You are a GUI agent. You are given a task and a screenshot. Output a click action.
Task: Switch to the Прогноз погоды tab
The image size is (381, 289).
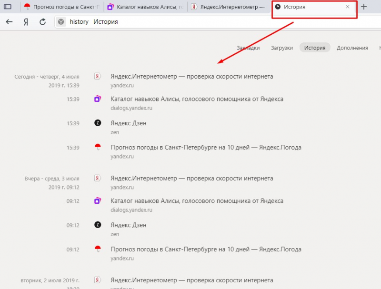62,7
